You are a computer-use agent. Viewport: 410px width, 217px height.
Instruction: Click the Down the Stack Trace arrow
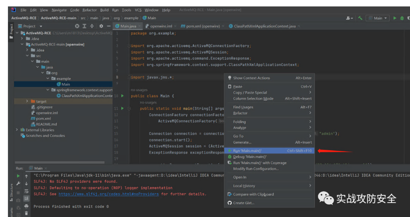(27, 184)
